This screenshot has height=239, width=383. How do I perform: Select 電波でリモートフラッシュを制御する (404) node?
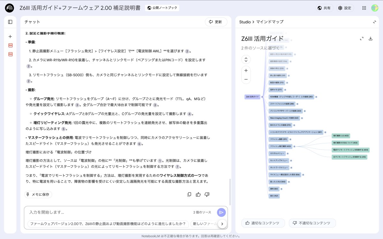(350, 150)
